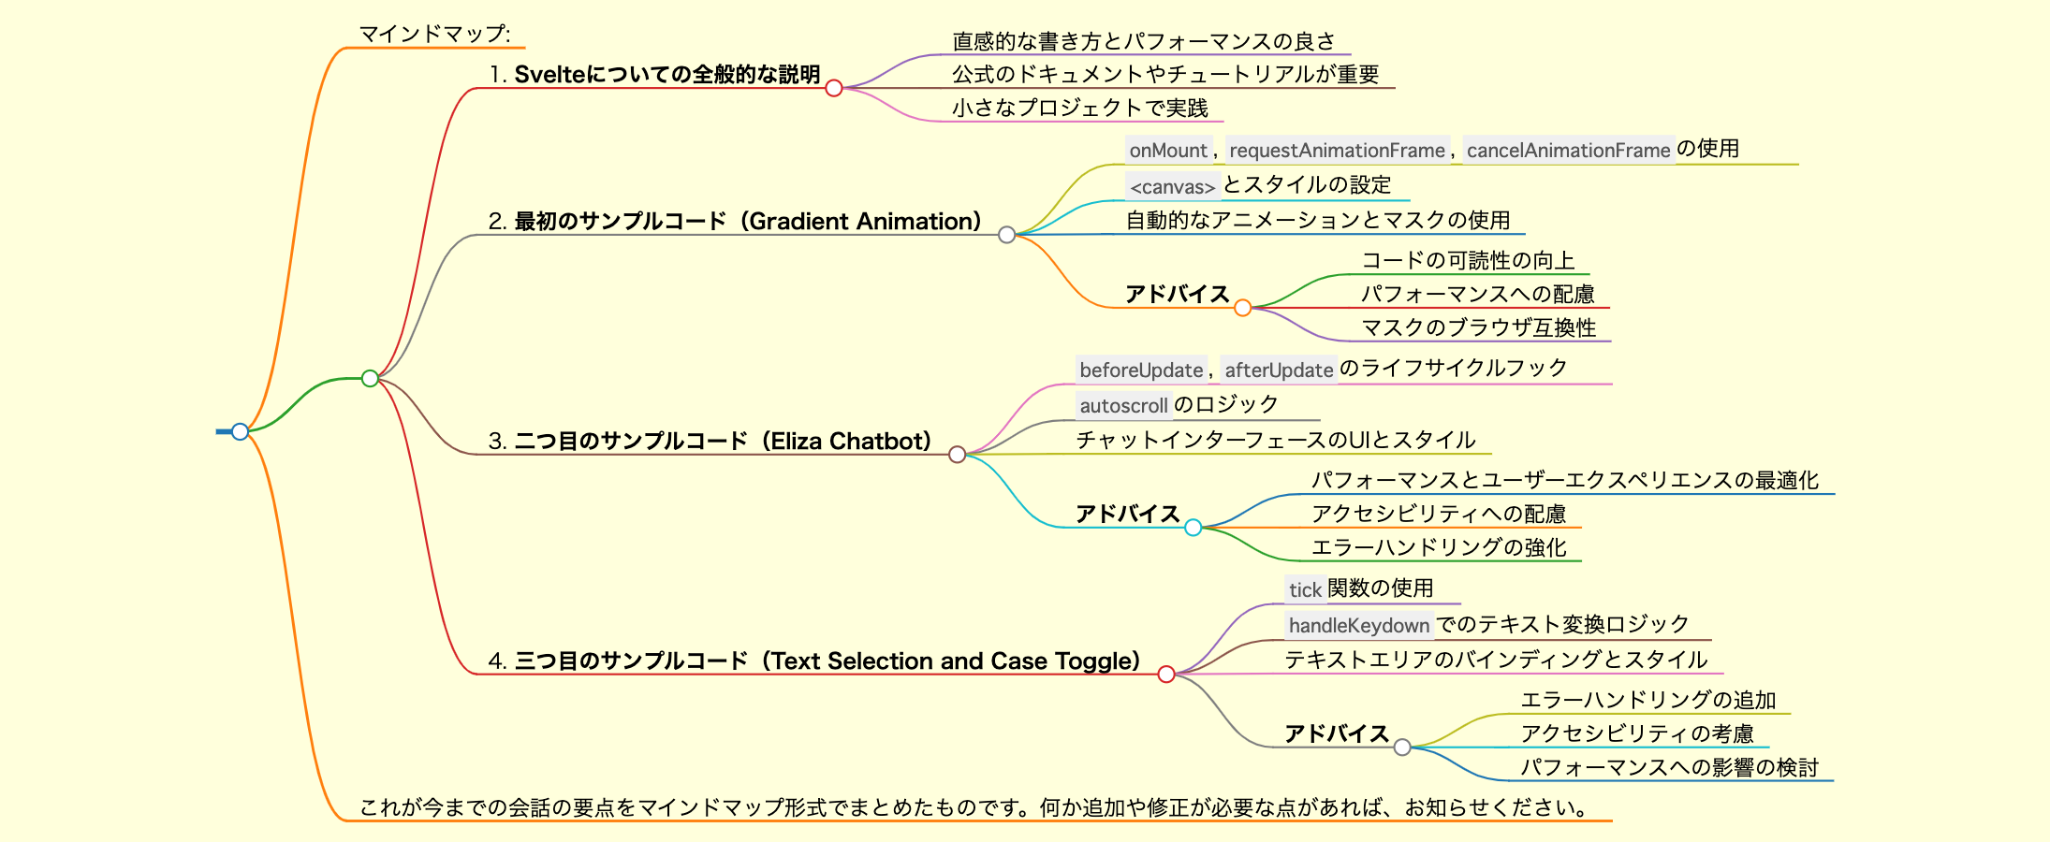Click アドバイス label under Eliza Chatbot

click(x=1127, y=514)
